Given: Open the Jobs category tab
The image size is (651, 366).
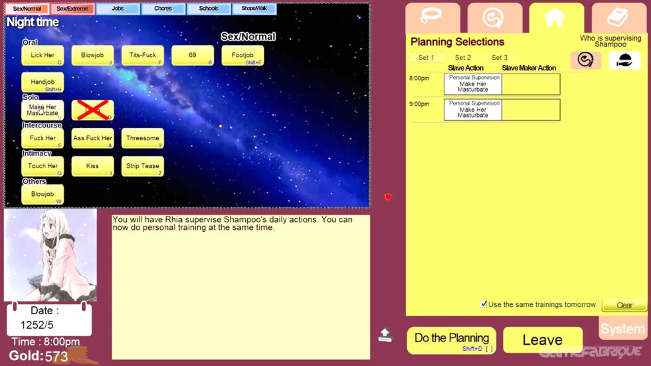Looking at the screenshot, I should (118, 9).
